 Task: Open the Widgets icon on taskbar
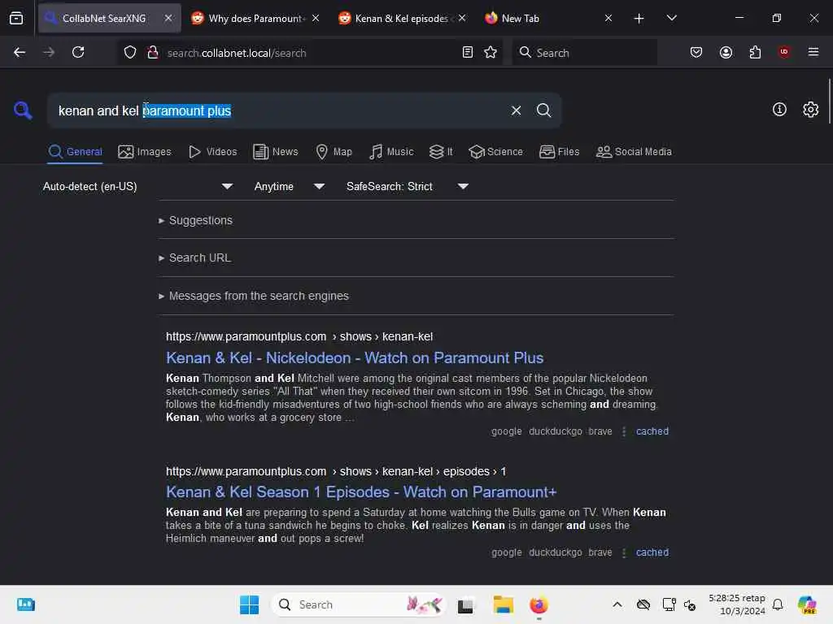25,604
